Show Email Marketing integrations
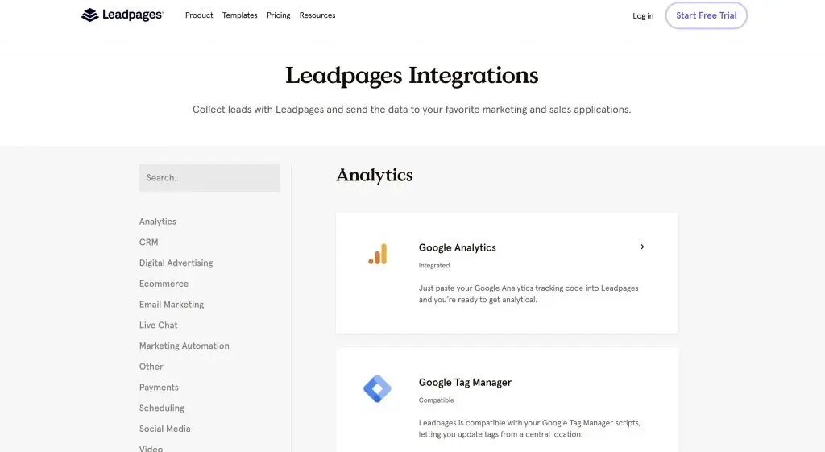This screenshot has width=825, height=452. tap(172, 305)
